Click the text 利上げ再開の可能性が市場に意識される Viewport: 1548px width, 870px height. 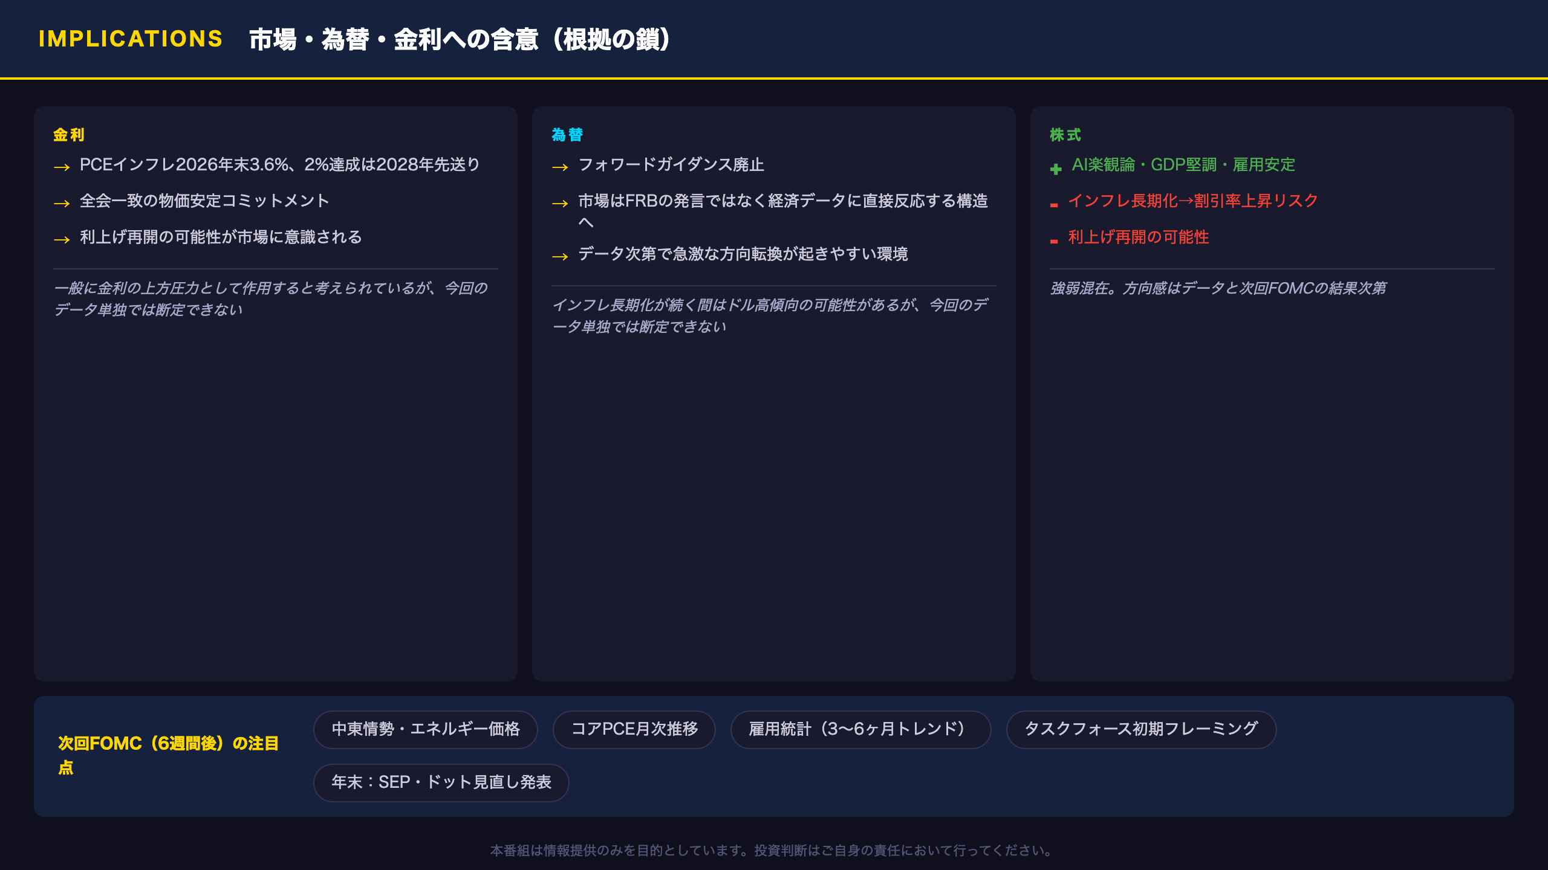[x=221, y=237]
